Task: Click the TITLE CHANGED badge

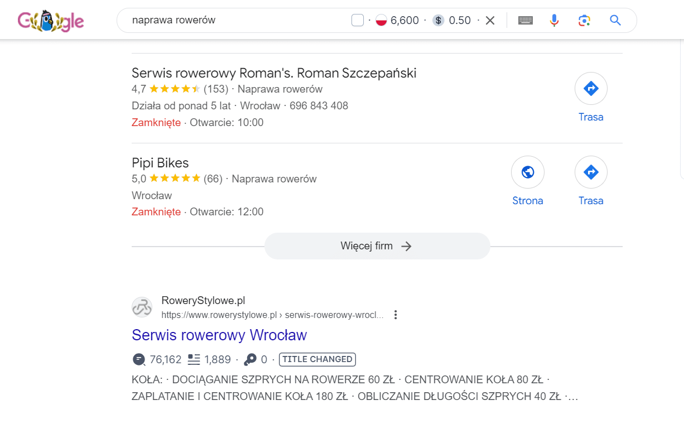Action: (317, 359)
